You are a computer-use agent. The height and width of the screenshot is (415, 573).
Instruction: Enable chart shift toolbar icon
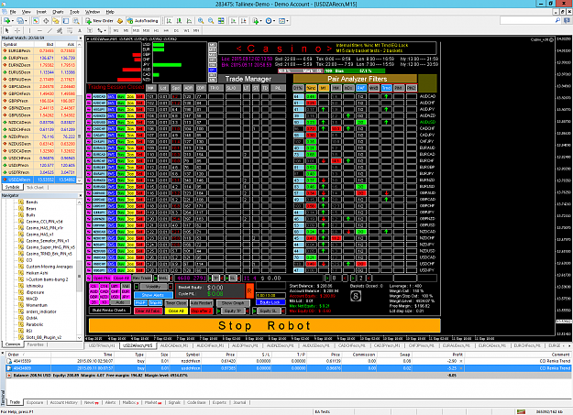[243, 21]
